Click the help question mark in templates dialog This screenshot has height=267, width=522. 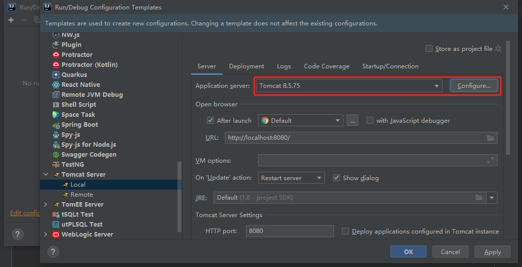[53, 252]
